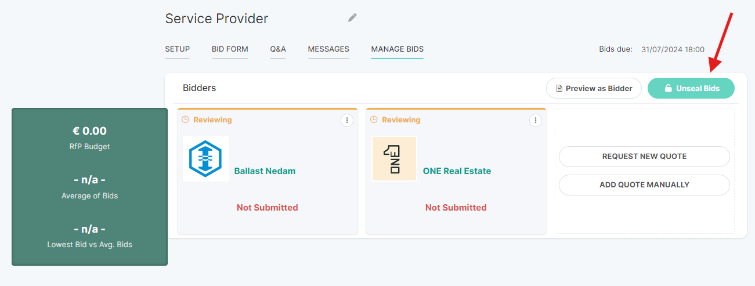Viewport: 755px width, 286px height.
Task: Open the ONE Real Estate bidder name link
Action: [457, 171]
